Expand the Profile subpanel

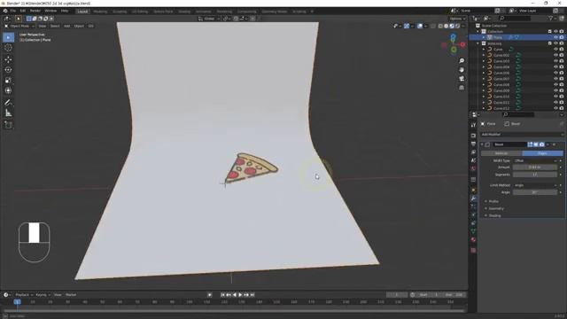click(493, 201)
